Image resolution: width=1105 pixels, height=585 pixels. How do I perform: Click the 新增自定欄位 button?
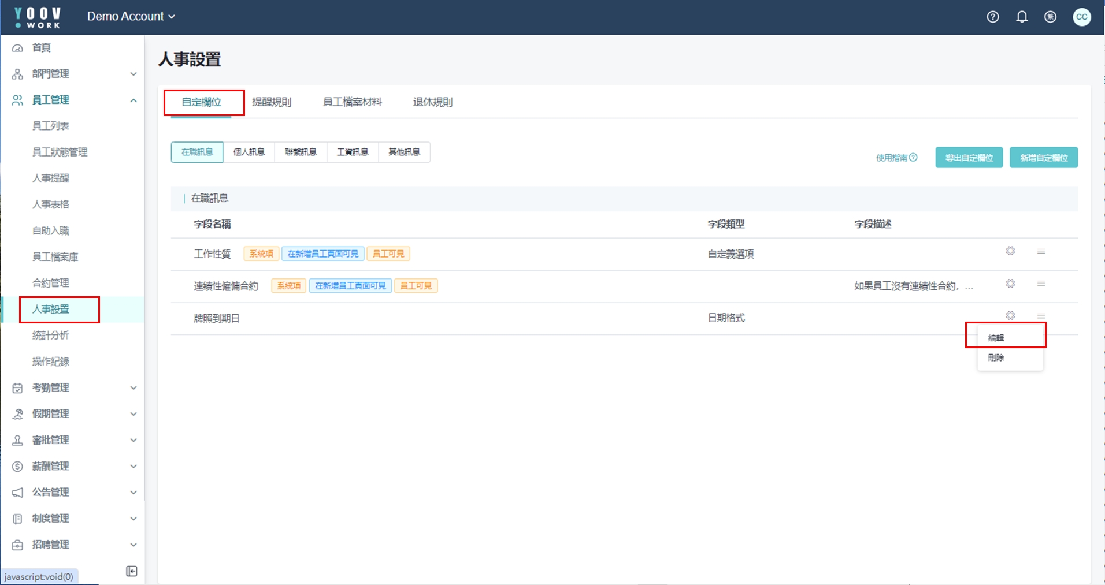tap(1043, 158)
